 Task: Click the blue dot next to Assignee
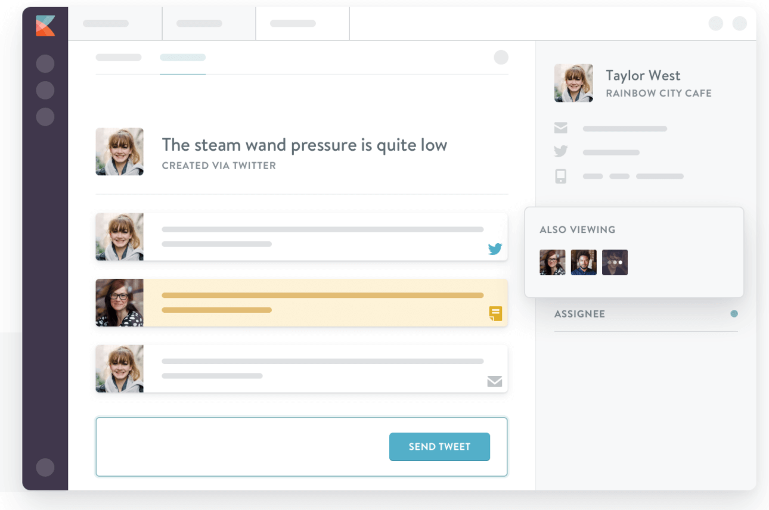[x=734, y=313]
